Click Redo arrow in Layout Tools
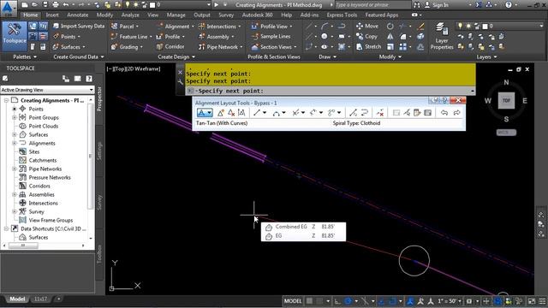Screen dimensions: 548x308 (456, 113)
